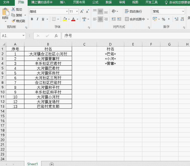190x166 pixels.
Task: Click the 自动换行 wrap text button
Action: pos(133,11)
